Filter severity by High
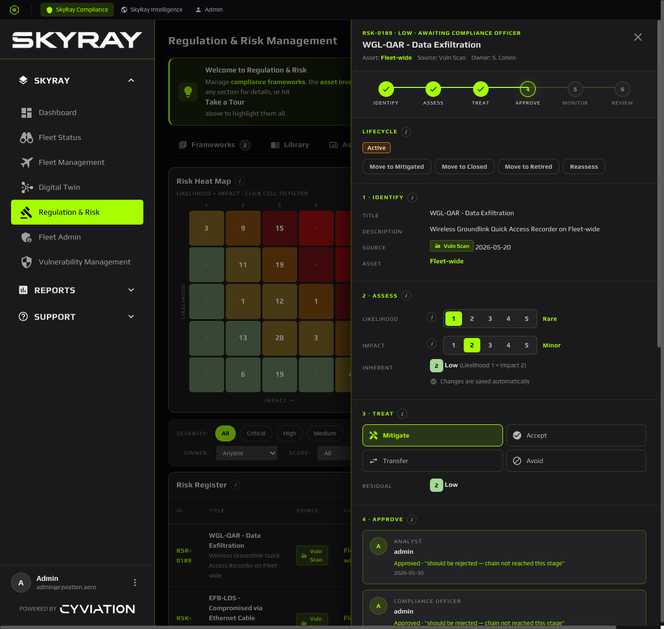Screen dimensions: 664x629 point(289,434)
